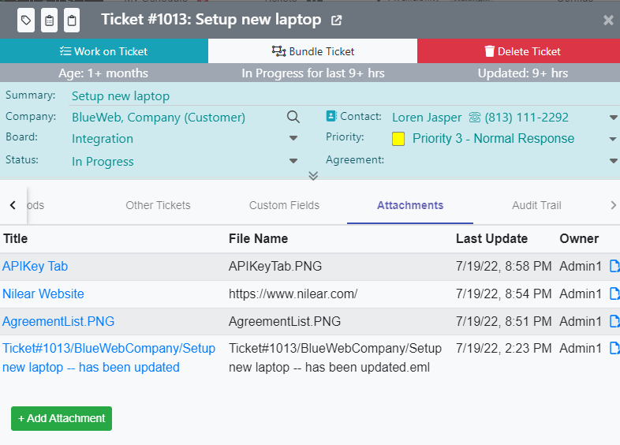This screenshot has height=445, width=620.
Task: Click the tag icon in ticket header
Action: pyautogui.click(x=26, y=21)
